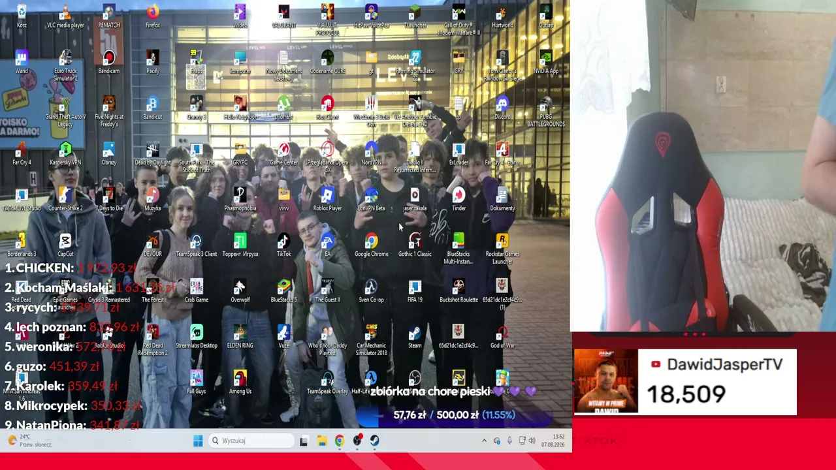Click the Wyszukaj taskbar search field
The image size is (836, 470).
point(251,441)
